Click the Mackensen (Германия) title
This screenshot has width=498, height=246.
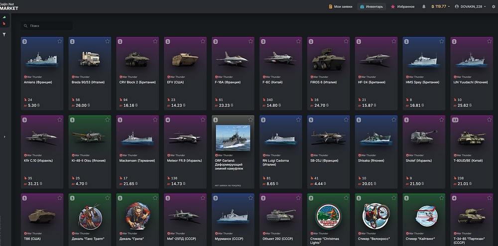click(137, 161)
